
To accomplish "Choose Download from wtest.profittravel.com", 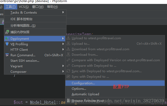I will click(115, 49).
